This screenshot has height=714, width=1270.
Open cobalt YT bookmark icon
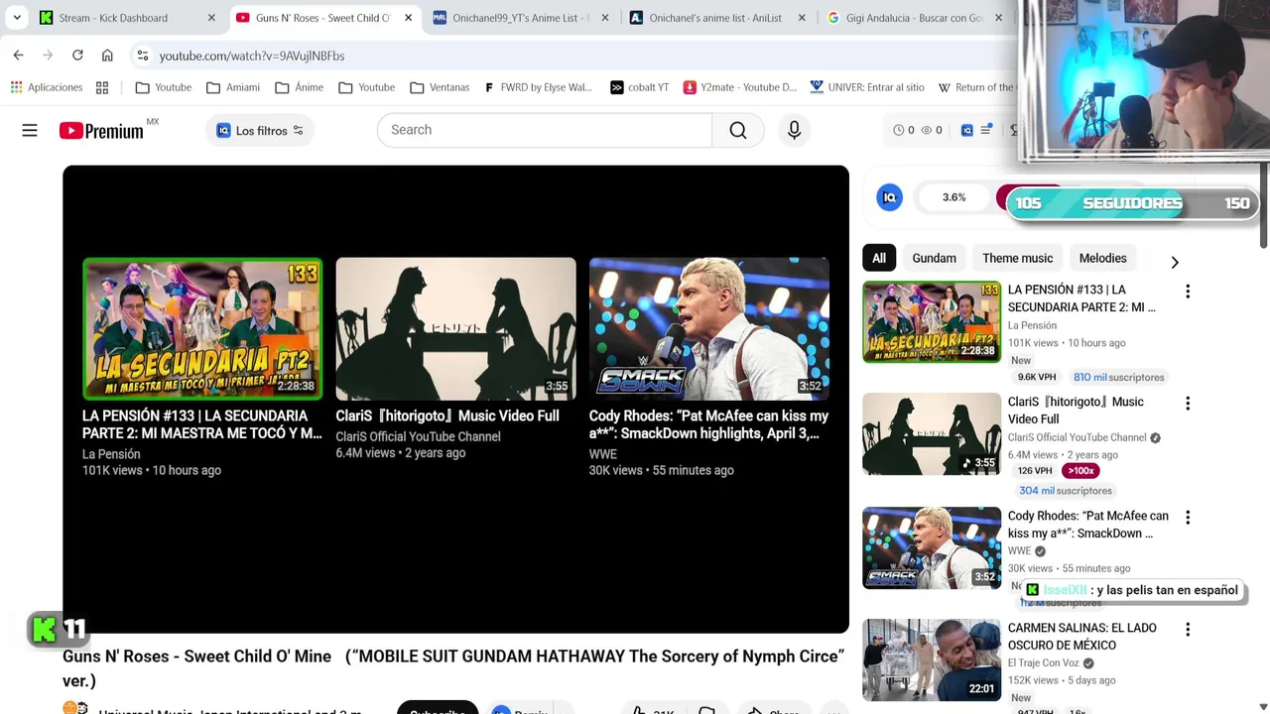point(639,87)
